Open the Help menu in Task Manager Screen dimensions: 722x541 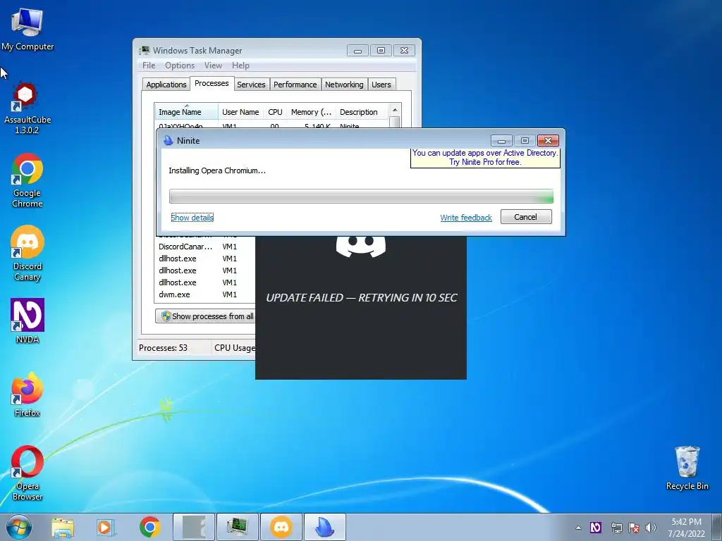tap(240, 66)
